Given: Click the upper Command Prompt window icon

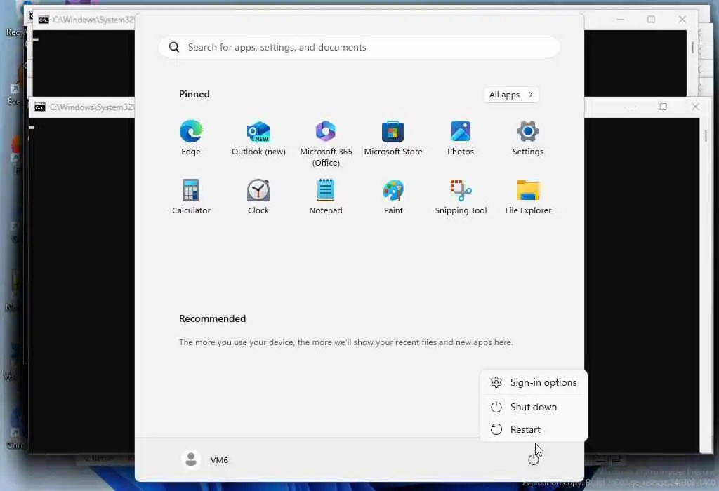Looking at the screenshot, I should (x=44, y=20).
